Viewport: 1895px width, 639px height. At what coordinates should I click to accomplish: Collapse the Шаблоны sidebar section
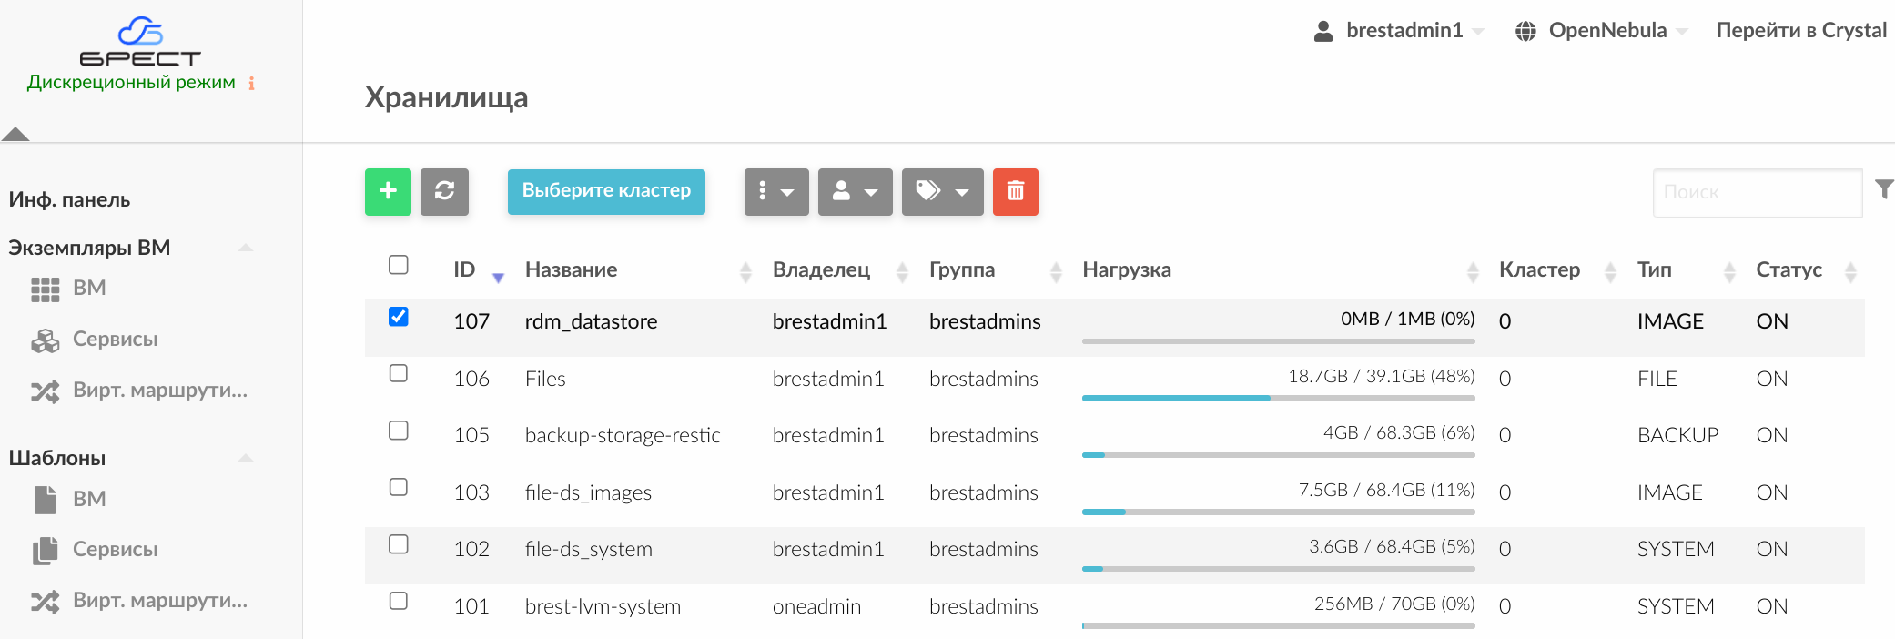coord(245,458)
